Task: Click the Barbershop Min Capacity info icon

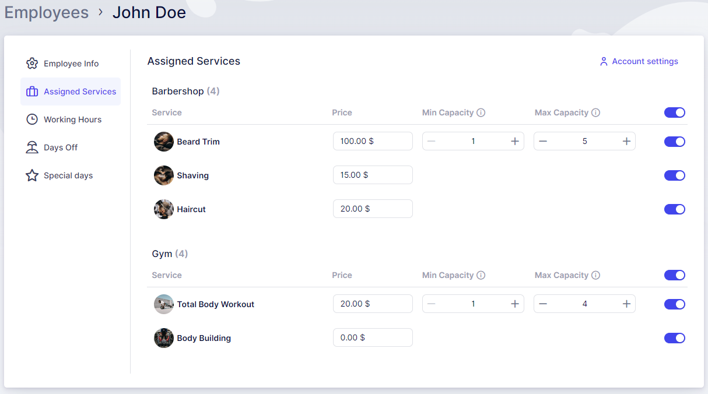Action: (x=481, y=112)
